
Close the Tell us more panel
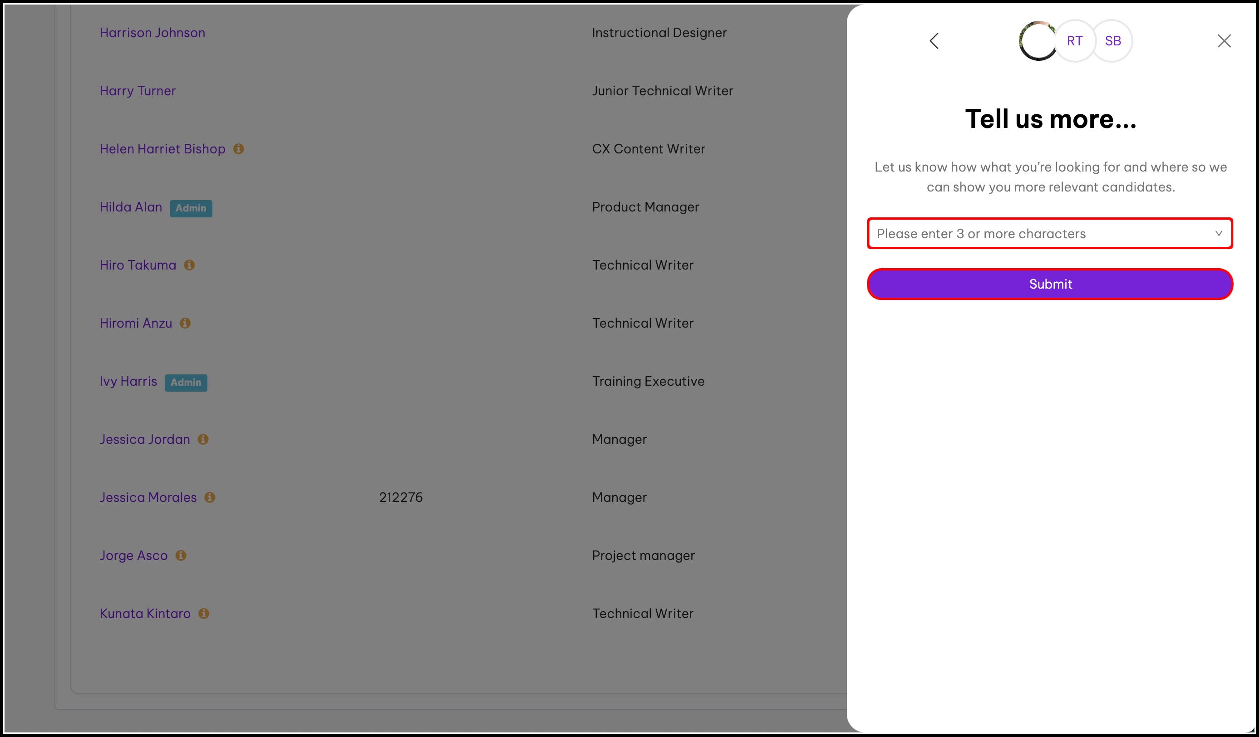[x=1224, y=41]
